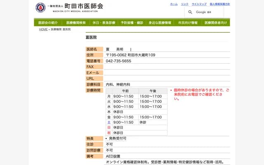Click the address text 町田市大蔵町109
This screenshot has height=165, width=264.
point(141,55)
